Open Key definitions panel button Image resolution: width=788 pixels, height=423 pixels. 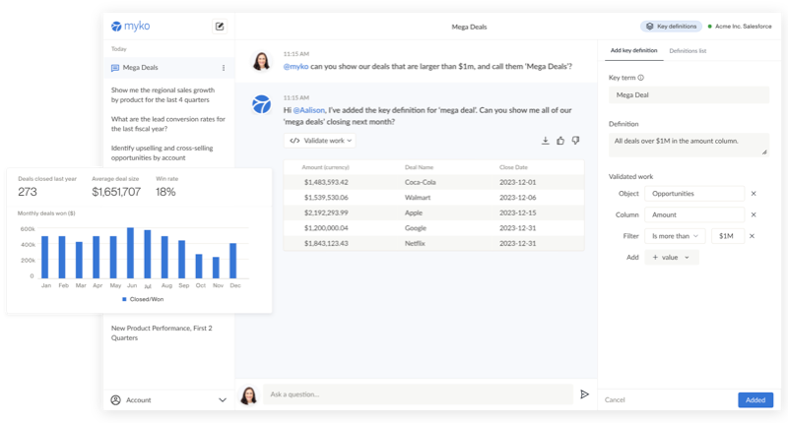[x=672, y=27]
